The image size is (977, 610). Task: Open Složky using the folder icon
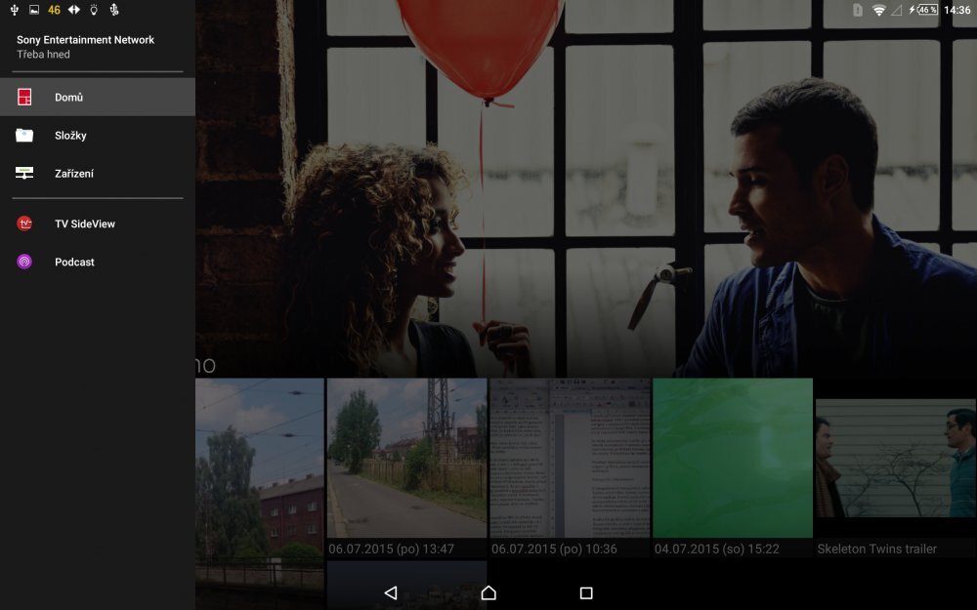[x=26, y=135]
